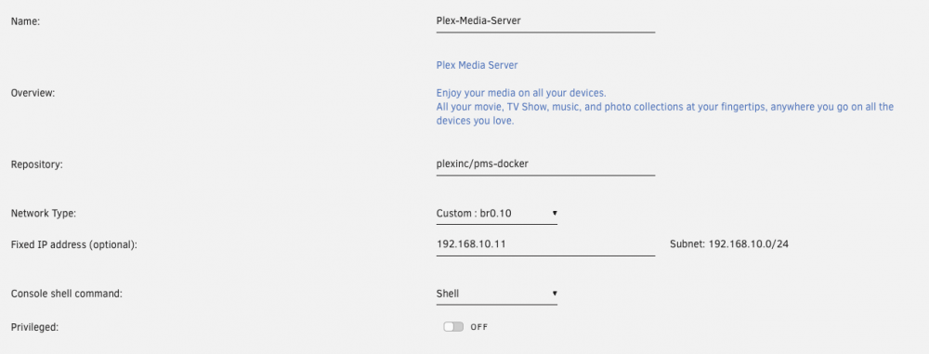Focus the Repository field plexinc/pms-docker
The width and height of the screenshot is (929, 354).
click(x=545, y=164)
